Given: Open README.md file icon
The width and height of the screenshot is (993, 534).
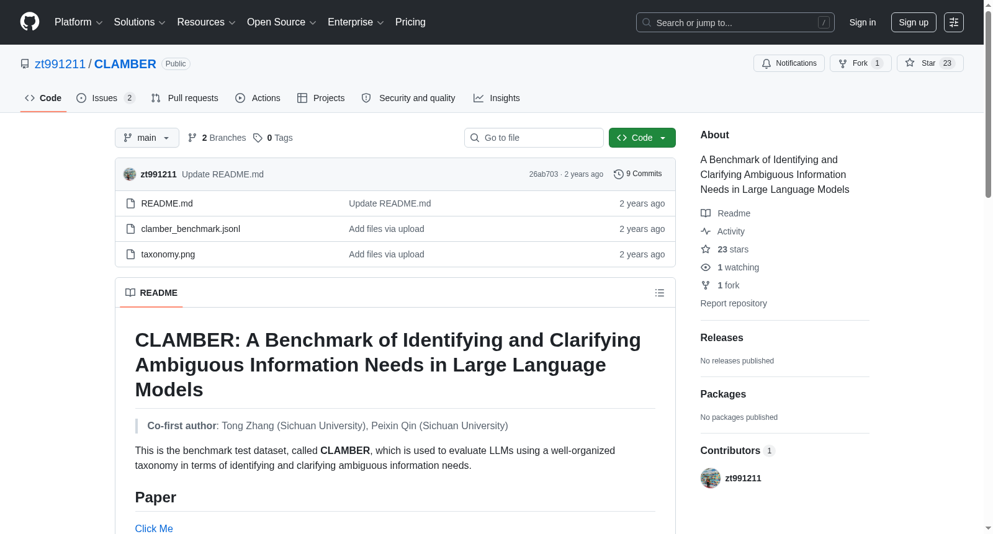Looking at the screenshot, I should [x=130, y=203].
